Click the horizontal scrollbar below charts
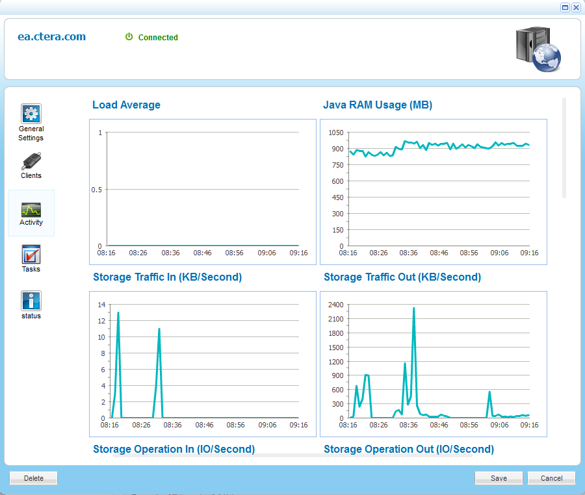585x495 pixels. click(292, 455)
